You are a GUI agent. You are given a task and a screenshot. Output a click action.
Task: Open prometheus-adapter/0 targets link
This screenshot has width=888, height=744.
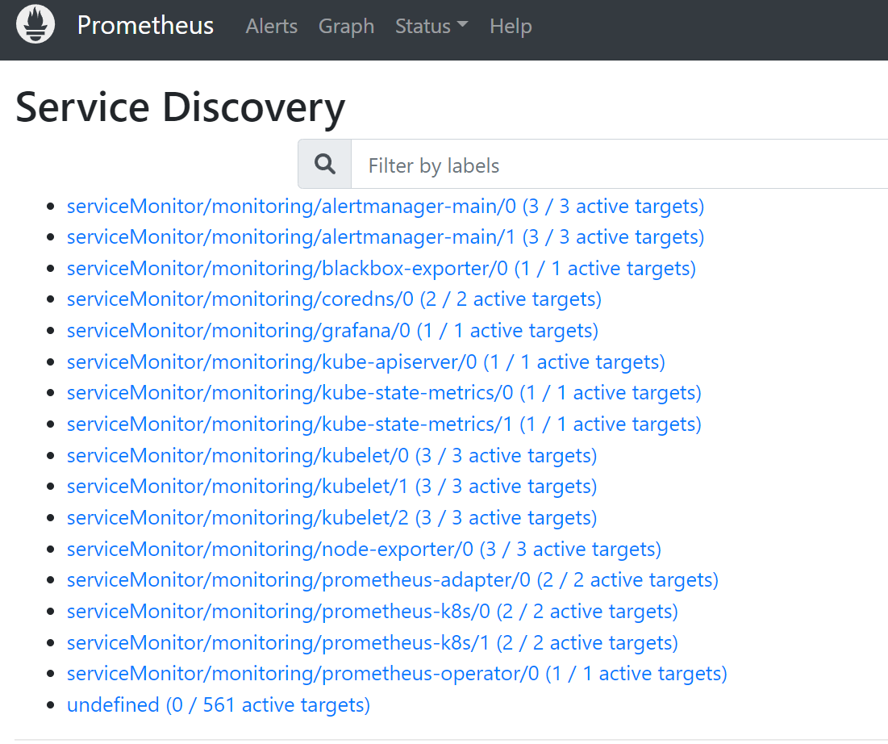(x=393, y=580)
